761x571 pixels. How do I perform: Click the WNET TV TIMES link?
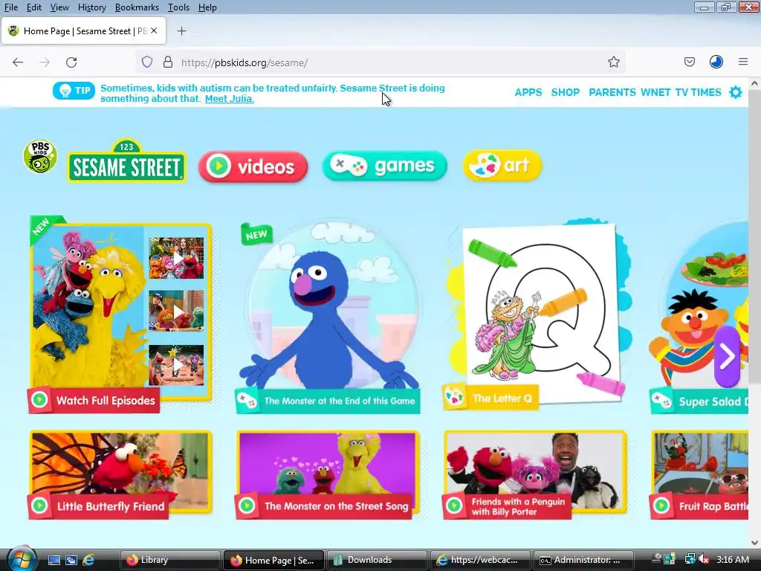(x=681, y=92)
